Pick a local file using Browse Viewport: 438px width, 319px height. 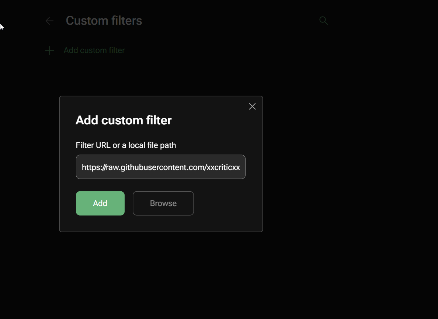pyautogui.click(x=163, y=203)
